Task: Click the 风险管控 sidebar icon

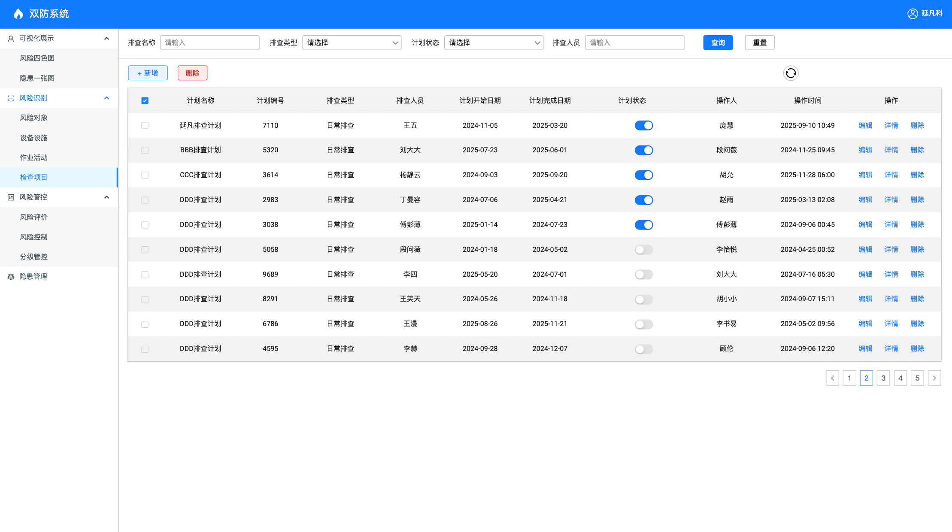Action: pyautogui.click(x=11, y=197)
